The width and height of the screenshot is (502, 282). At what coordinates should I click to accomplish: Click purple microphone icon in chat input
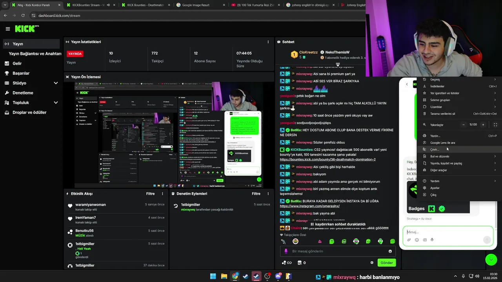[286, 251]
